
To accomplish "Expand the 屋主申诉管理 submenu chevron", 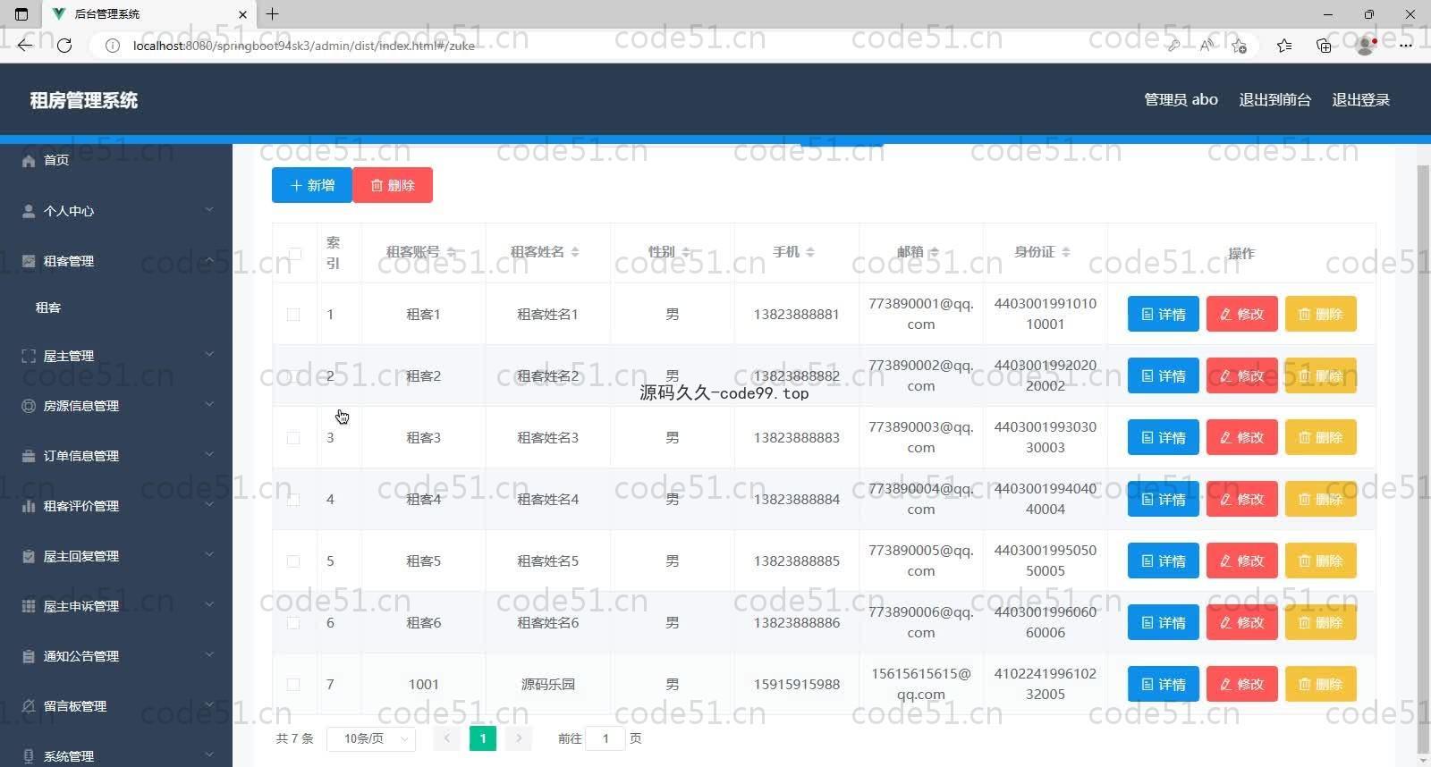I will (209, 605).
